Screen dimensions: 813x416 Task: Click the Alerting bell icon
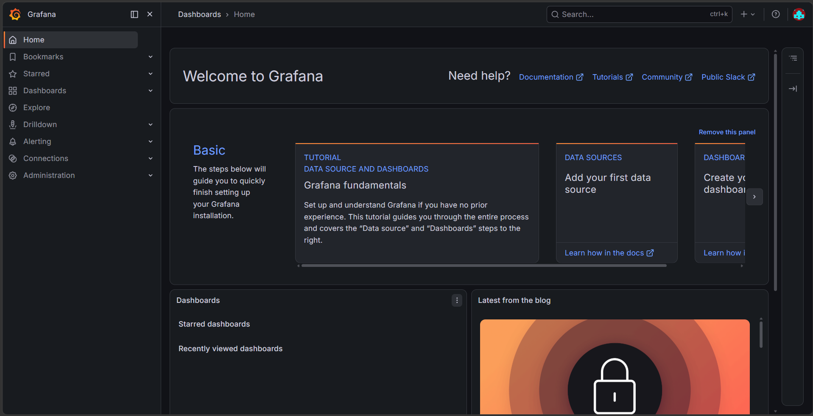tap(13, 141)
